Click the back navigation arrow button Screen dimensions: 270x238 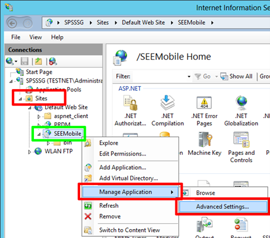tap(12, 24)
